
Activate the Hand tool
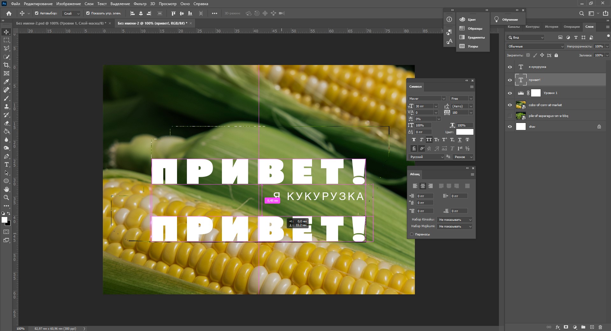[x=6, y=189]
